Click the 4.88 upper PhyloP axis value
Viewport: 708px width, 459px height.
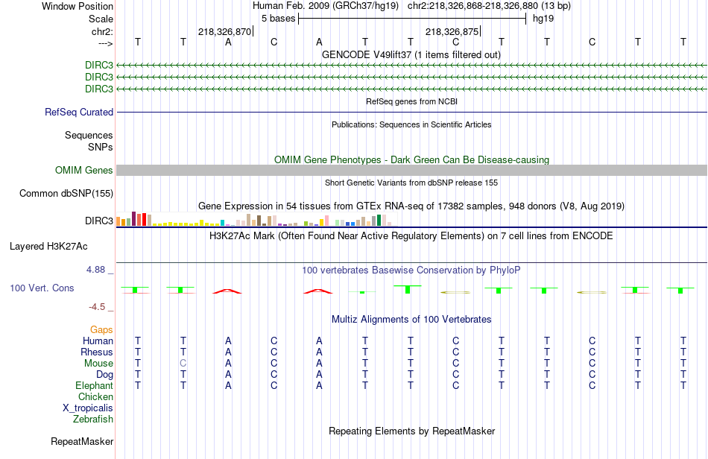pos(95,270)
